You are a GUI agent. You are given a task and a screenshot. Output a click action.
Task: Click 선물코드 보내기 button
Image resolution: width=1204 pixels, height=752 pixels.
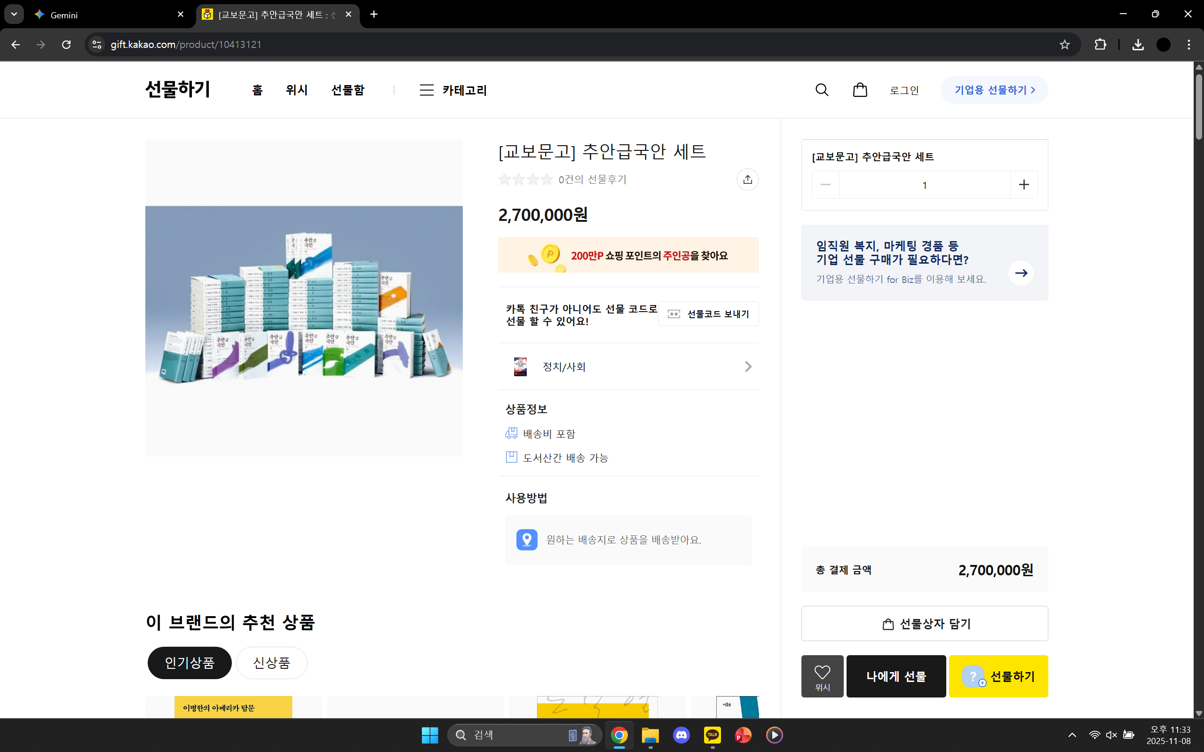[708, 314]
